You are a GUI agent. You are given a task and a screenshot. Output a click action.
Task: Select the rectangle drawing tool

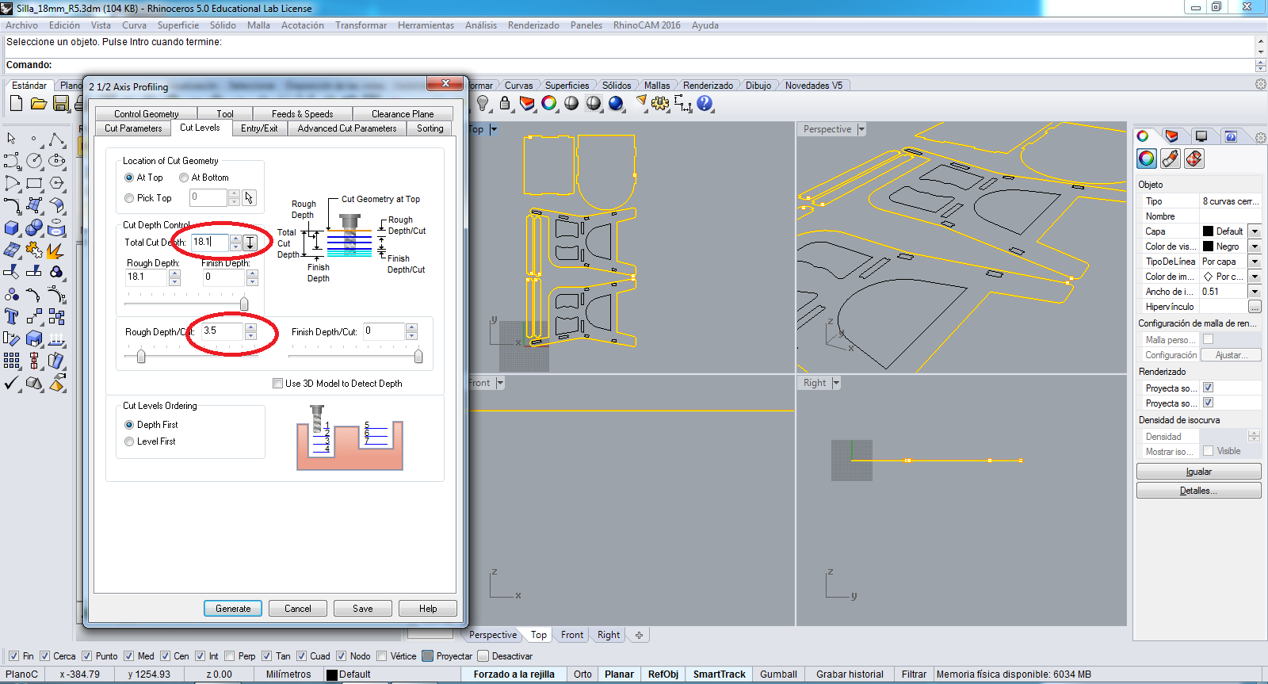tap(34, 183)
